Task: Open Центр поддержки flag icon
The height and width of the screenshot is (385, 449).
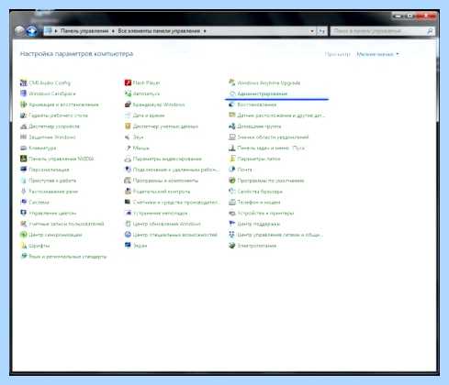Action: 232,224
